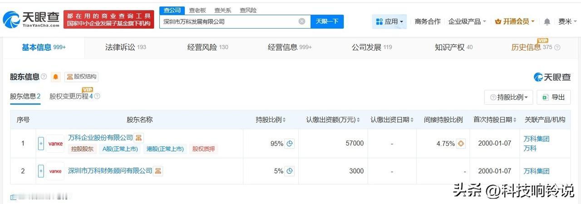Click the red promotional banner beside the logo

coord(108,19)
